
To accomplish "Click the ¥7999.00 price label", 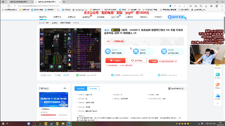I will point(118,41).
